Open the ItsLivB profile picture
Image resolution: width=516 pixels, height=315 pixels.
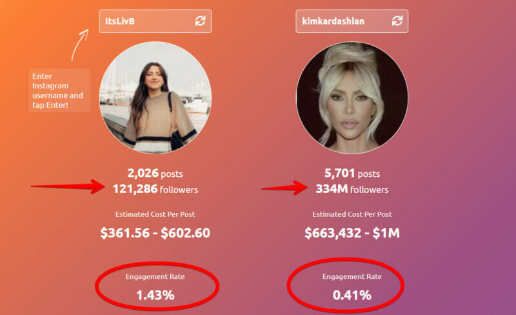pos(155,97)
